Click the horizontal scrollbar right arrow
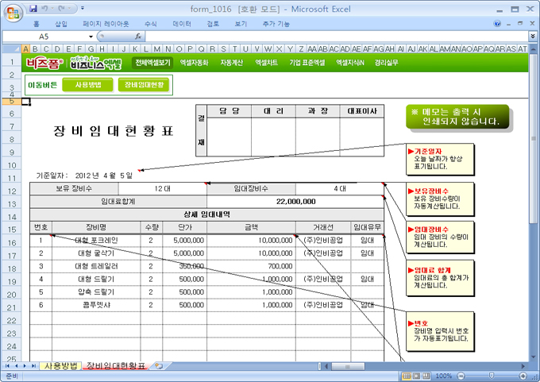Viewport: 540px width, 382px height. tap(523, 366)
